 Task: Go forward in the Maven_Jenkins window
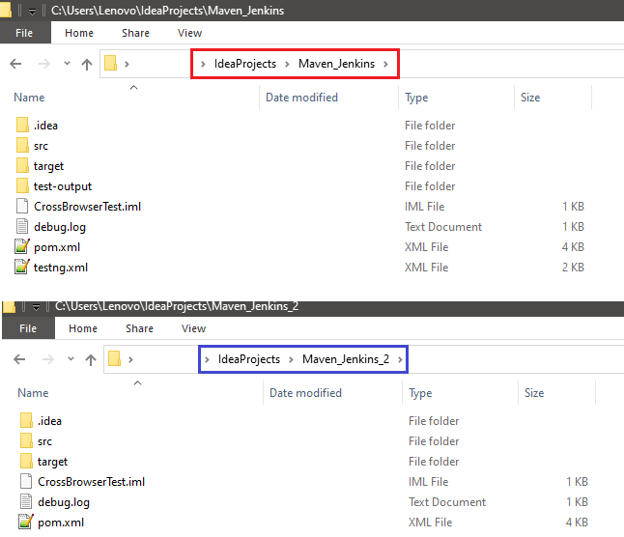(x=44, y=64)
